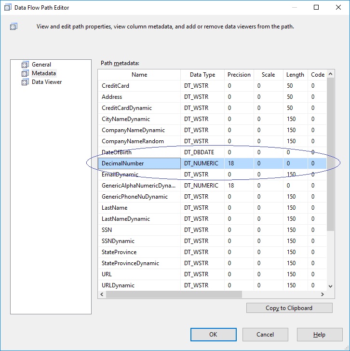
Task: Select the SSNDynamic row
Action: pos(212,241)
